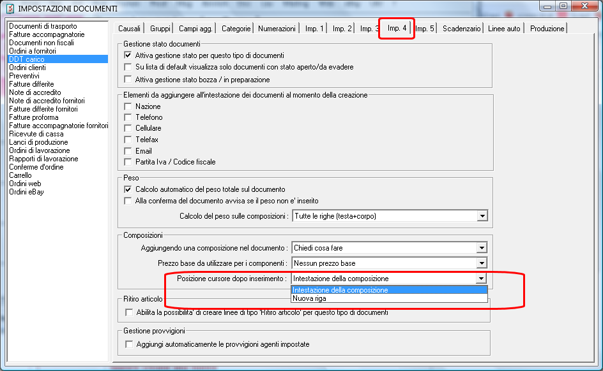Screen dimensions: 603x371
Task: Expand Aggiungendo una composizione nel documento dropdown
Action: tap(390, 248)
